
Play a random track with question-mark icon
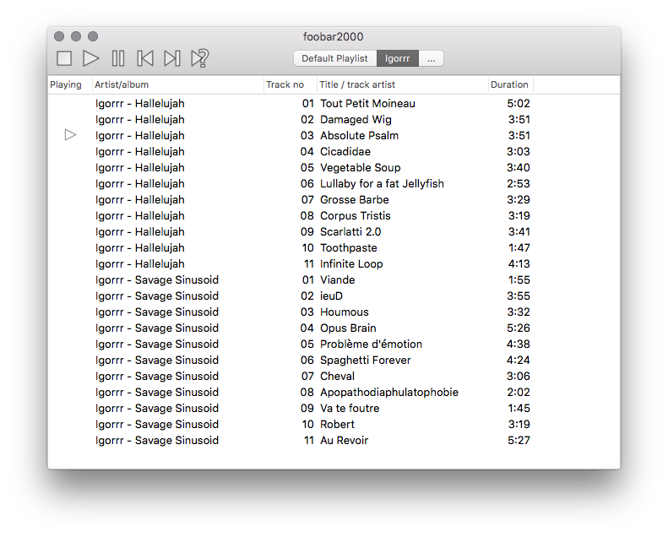click(x=199, y=58)
